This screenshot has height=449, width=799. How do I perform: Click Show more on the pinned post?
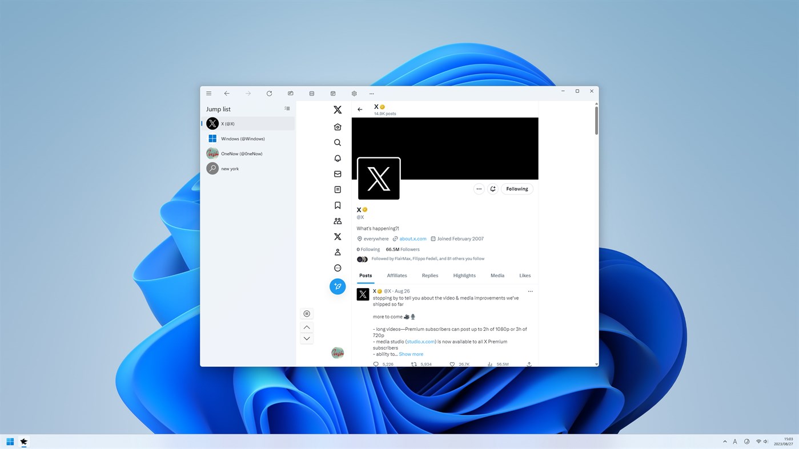pos(411,354)
